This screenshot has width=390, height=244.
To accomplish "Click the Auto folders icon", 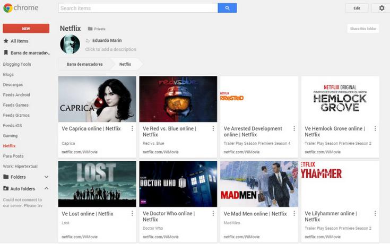I will pyautogui.click(x=6, y=188).
